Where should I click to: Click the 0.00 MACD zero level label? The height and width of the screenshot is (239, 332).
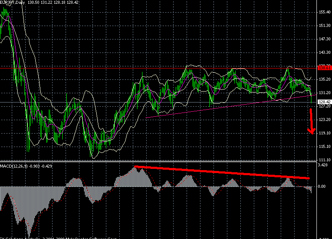tap(322, 186)
